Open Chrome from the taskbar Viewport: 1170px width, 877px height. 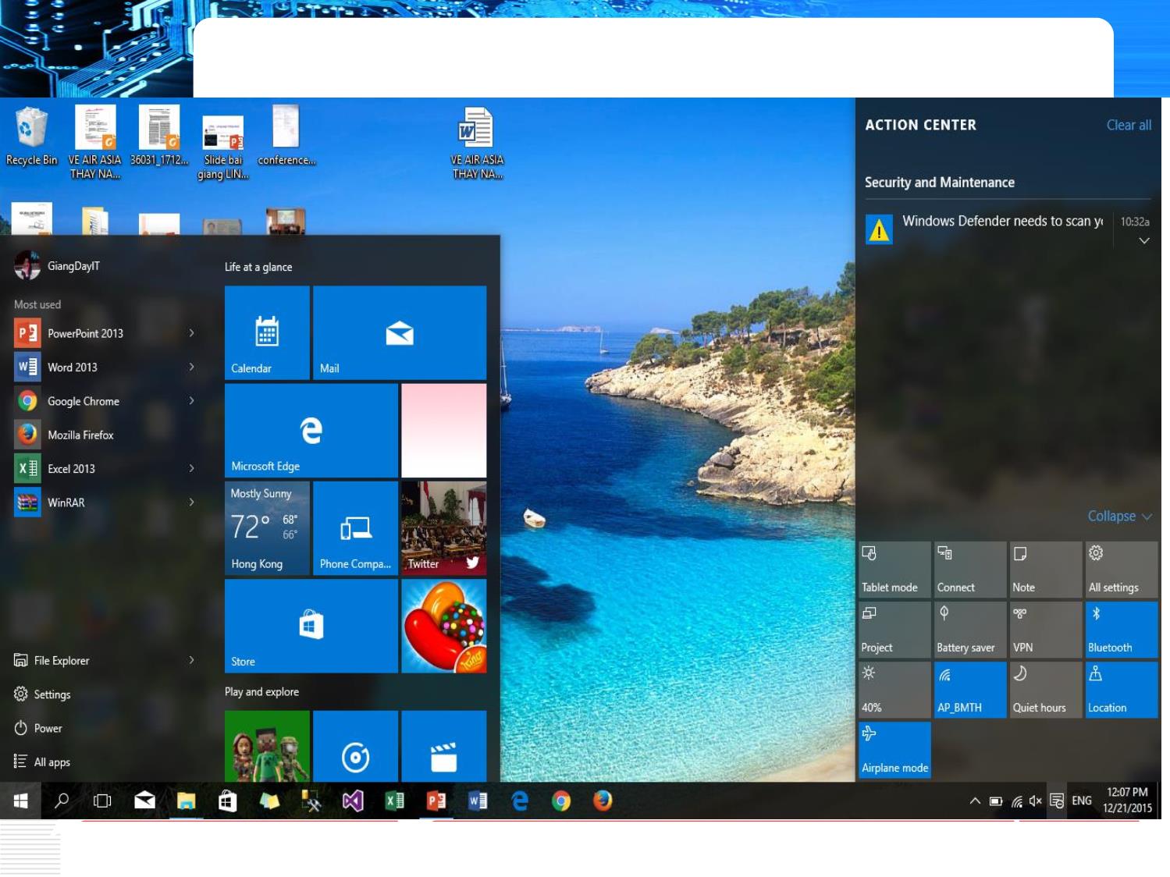click(561, 801)
